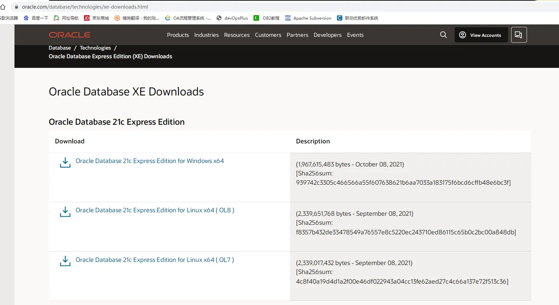The width and height of the screenshot is (559, 305).
Task: Click the 1,967,615,483 bytes size text
Action: [x=323, y=164]
